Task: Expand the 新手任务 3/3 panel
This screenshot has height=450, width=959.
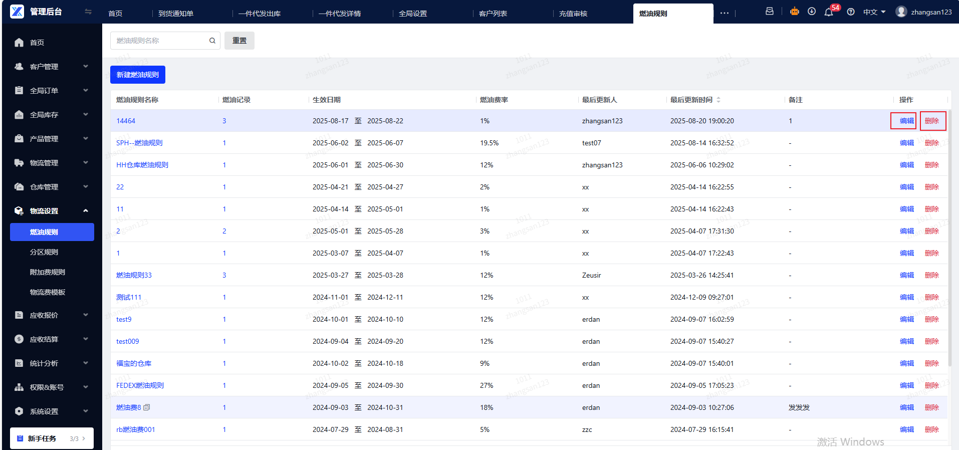Action: 52,438
